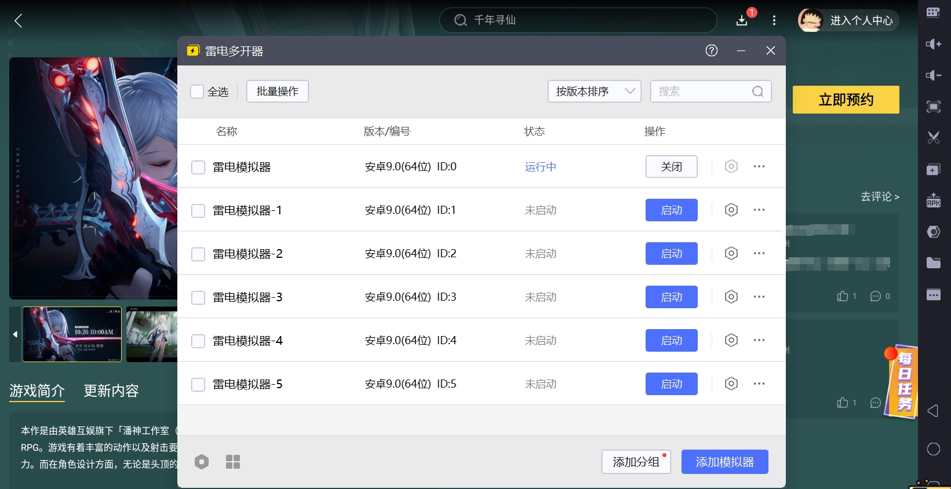This screenshot has height=489, width=951.
Task: Click the fullscreen icon in sidebar
Action: [933, 107]
